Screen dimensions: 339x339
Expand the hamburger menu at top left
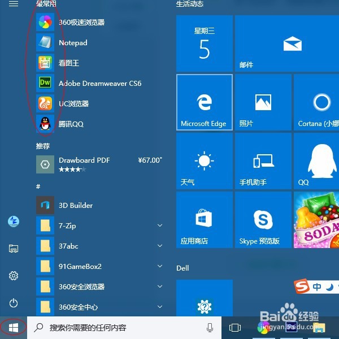click(14, 3)
